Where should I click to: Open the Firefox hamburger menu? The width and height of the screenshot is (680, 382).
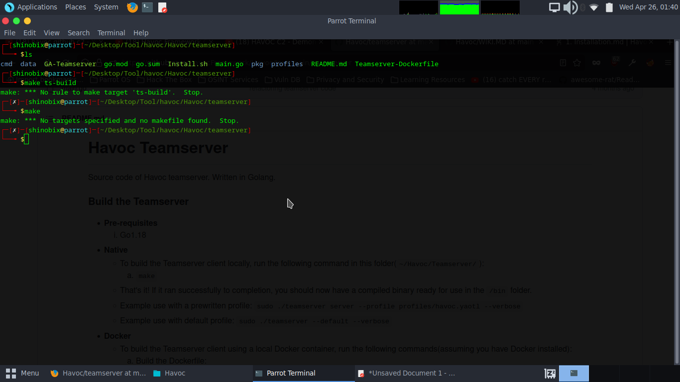(668, 63)
